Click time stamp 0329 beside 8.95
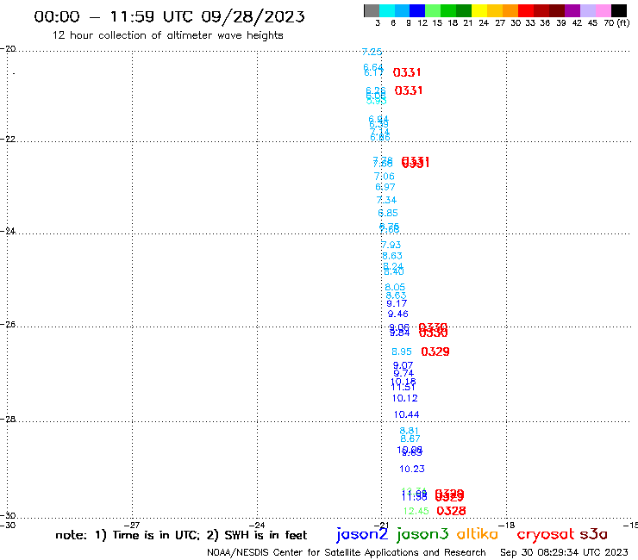Viewport: 638px width, 560px height. tap(435, 352)
